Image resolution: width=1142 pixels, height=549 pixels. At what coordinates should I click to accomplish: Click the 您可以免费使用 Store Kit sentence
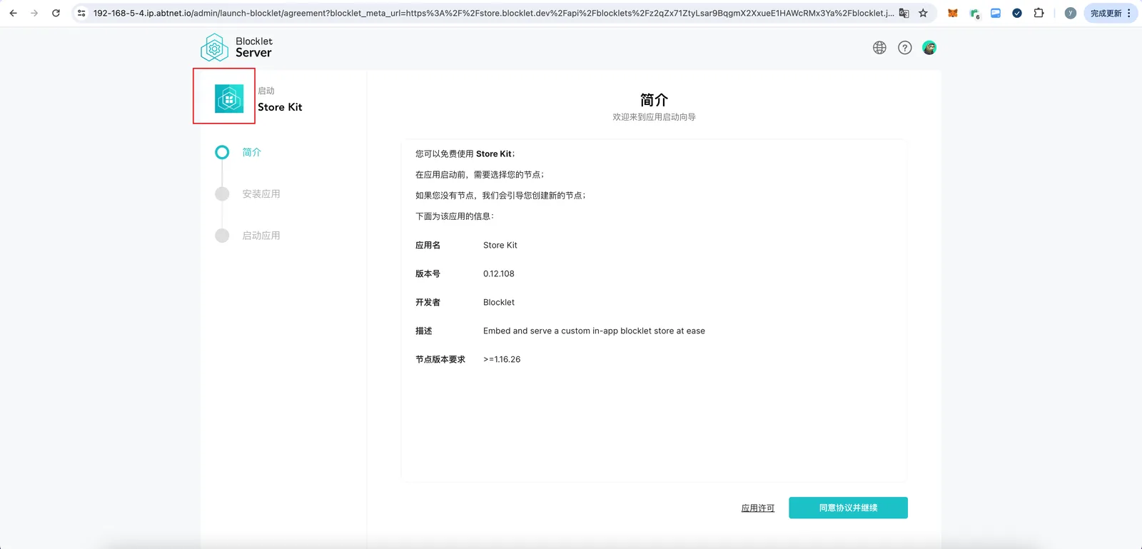(x=465, y=153)
